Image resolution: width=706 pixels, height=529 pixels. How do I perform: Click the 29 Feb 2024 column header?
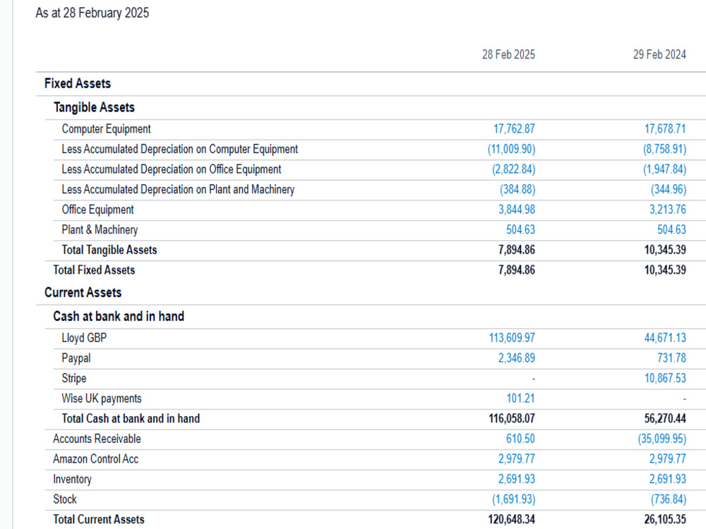coord(659,55)
